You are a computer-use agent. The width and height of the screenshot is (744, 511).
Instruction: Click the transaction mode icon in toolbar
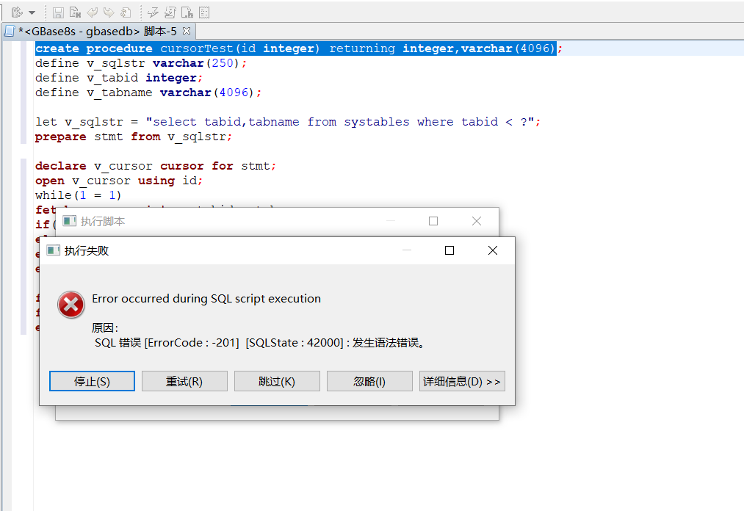(x=17, y=12)
